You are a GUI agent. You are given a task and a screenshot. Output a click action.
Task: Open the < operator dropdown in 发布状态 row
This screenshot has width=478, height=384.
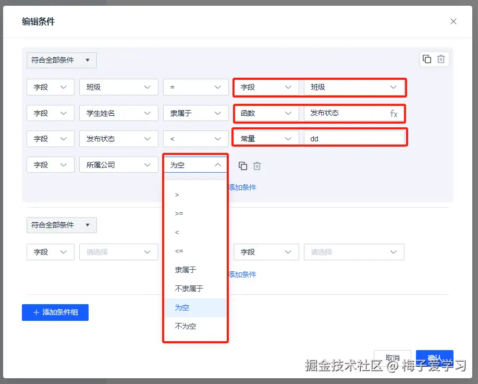point(195,139)
